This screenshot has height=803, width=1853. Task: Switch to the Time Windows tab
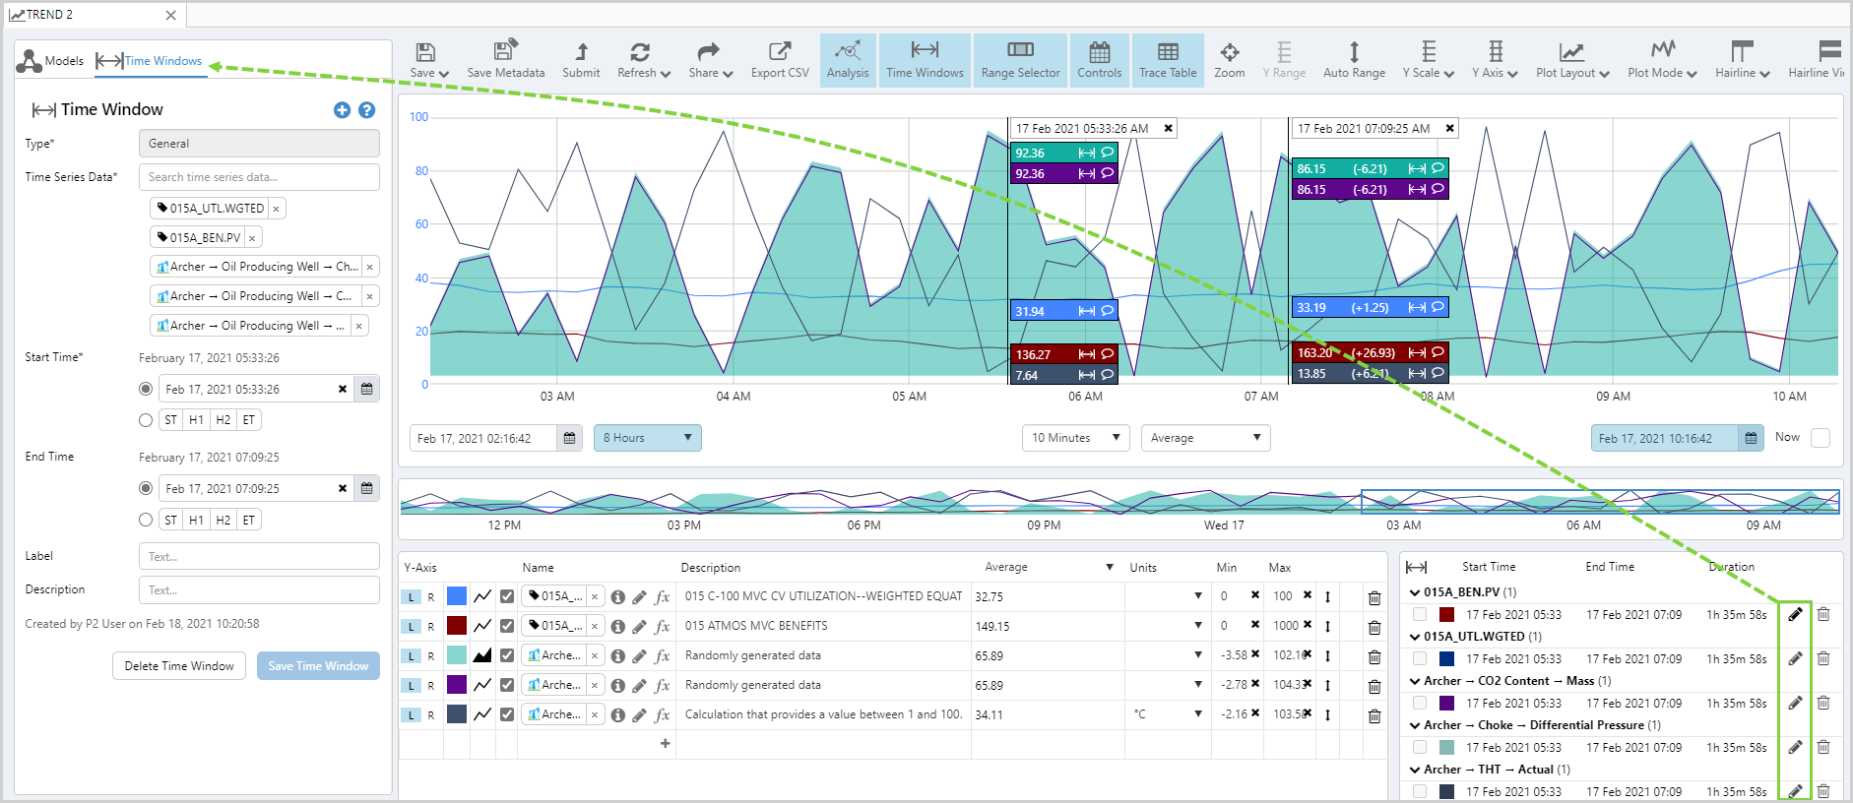(x=150, y=61)
